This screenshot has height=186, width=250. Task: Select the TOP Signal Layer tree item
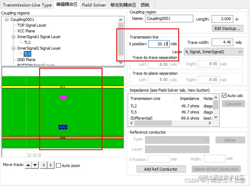[x=32, y=25]
